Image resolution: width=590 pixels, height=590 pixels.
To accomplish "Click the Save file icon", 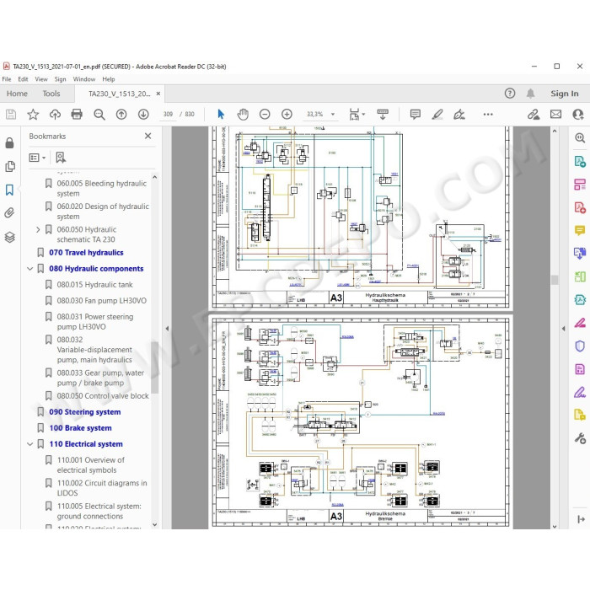I will tap(11, 115).
